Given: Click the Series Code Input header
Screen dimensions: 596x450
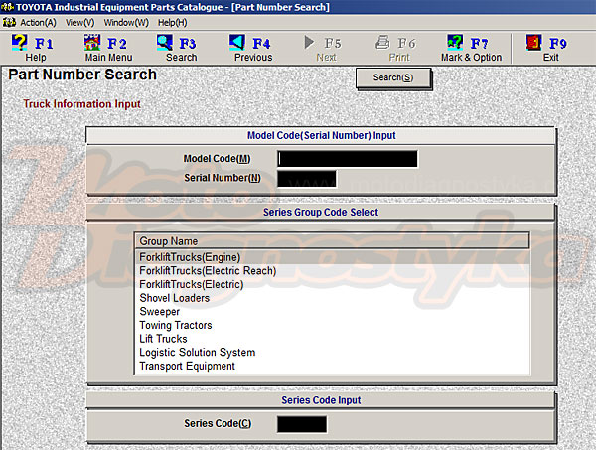Looking at the screenshot, I should pyautogui.click(x=321, y=400).
